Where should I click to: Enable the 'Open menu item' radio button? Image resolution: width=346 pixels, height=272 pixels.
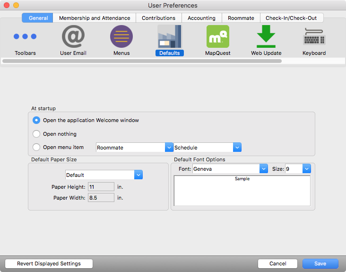36,147
